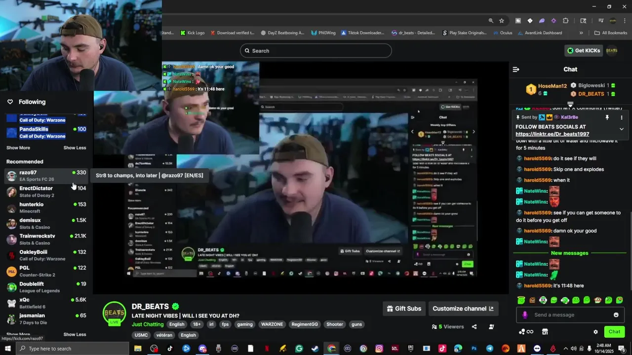Expand hidden bookmarks with the double chevron

coord(581,33)
